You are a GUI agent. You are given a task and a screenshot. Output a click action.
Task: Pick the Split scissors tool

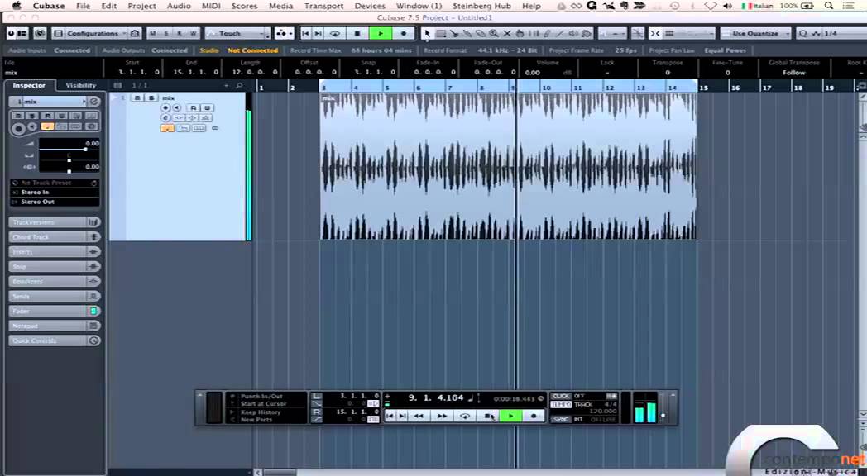(x=454, y=34)
